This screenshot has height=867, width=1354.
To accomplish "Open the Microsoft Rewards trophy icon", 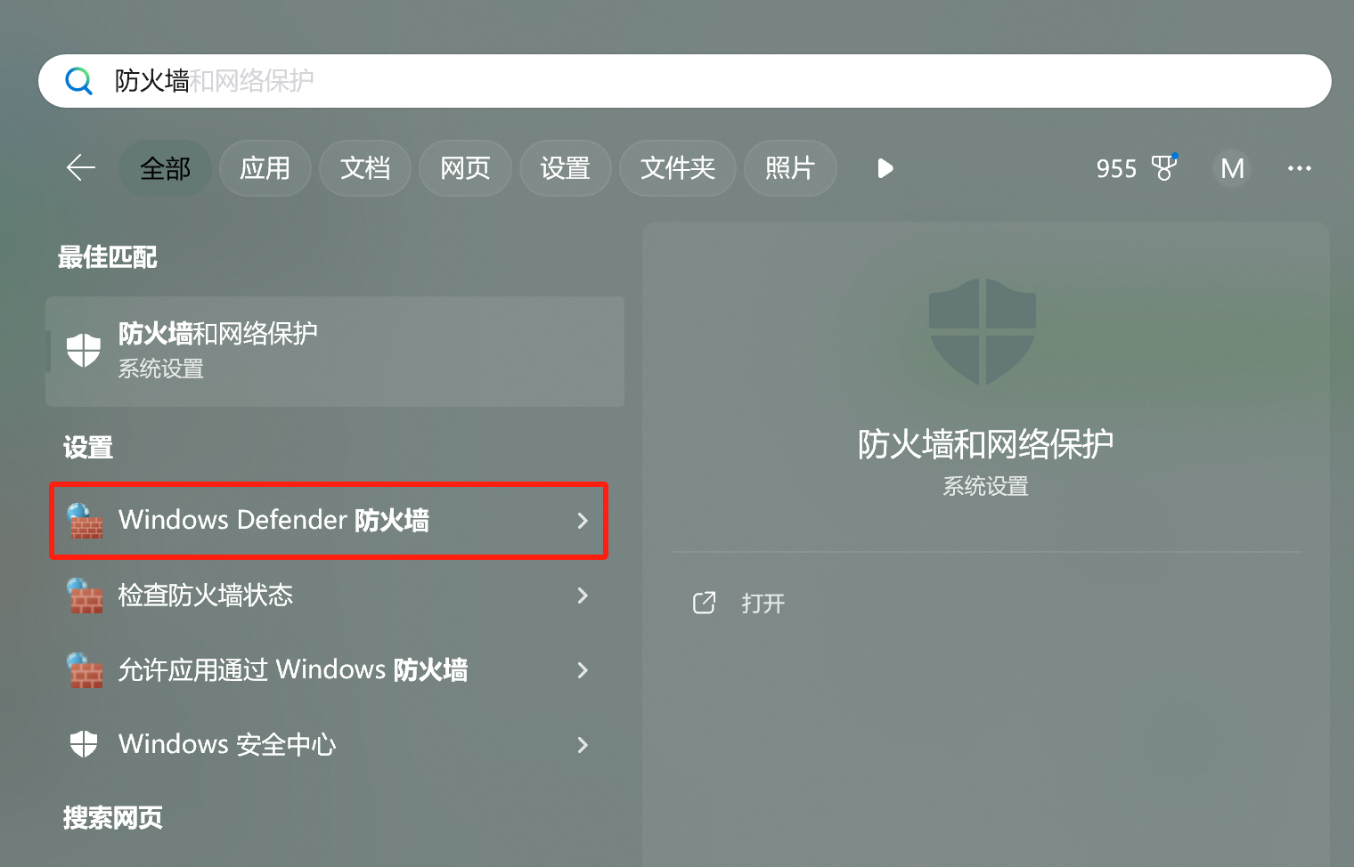I will tap(1164, 168).
